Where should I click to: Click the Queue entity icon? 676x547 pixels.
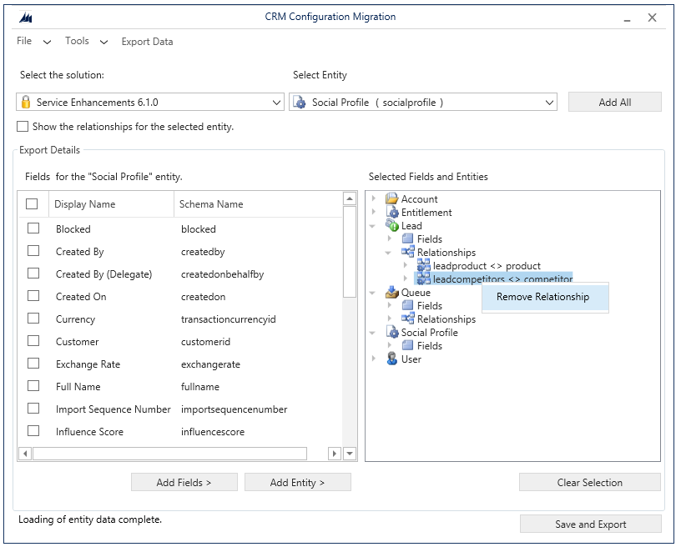[x=393, y=292]
